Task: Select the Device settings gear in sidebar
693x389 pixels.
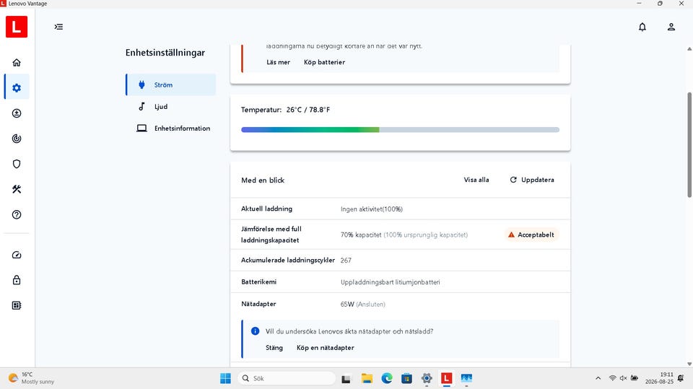Action: pyautogui.click(x=17, y=88)
